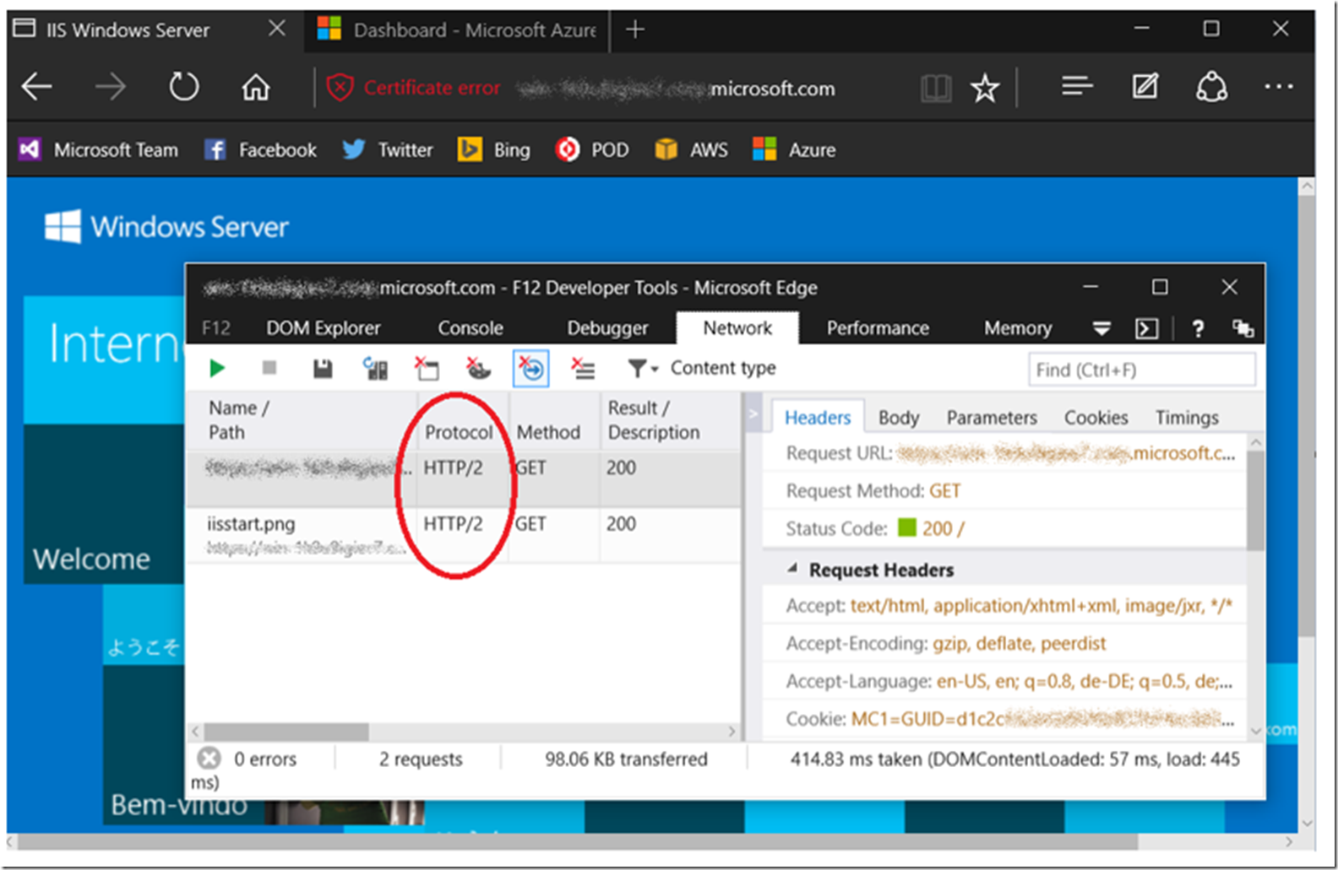Image resolution: width=1338 pixels, height=870 pixels.
Task: Open the Facebook favorite
Action: [x=261, y=150]
